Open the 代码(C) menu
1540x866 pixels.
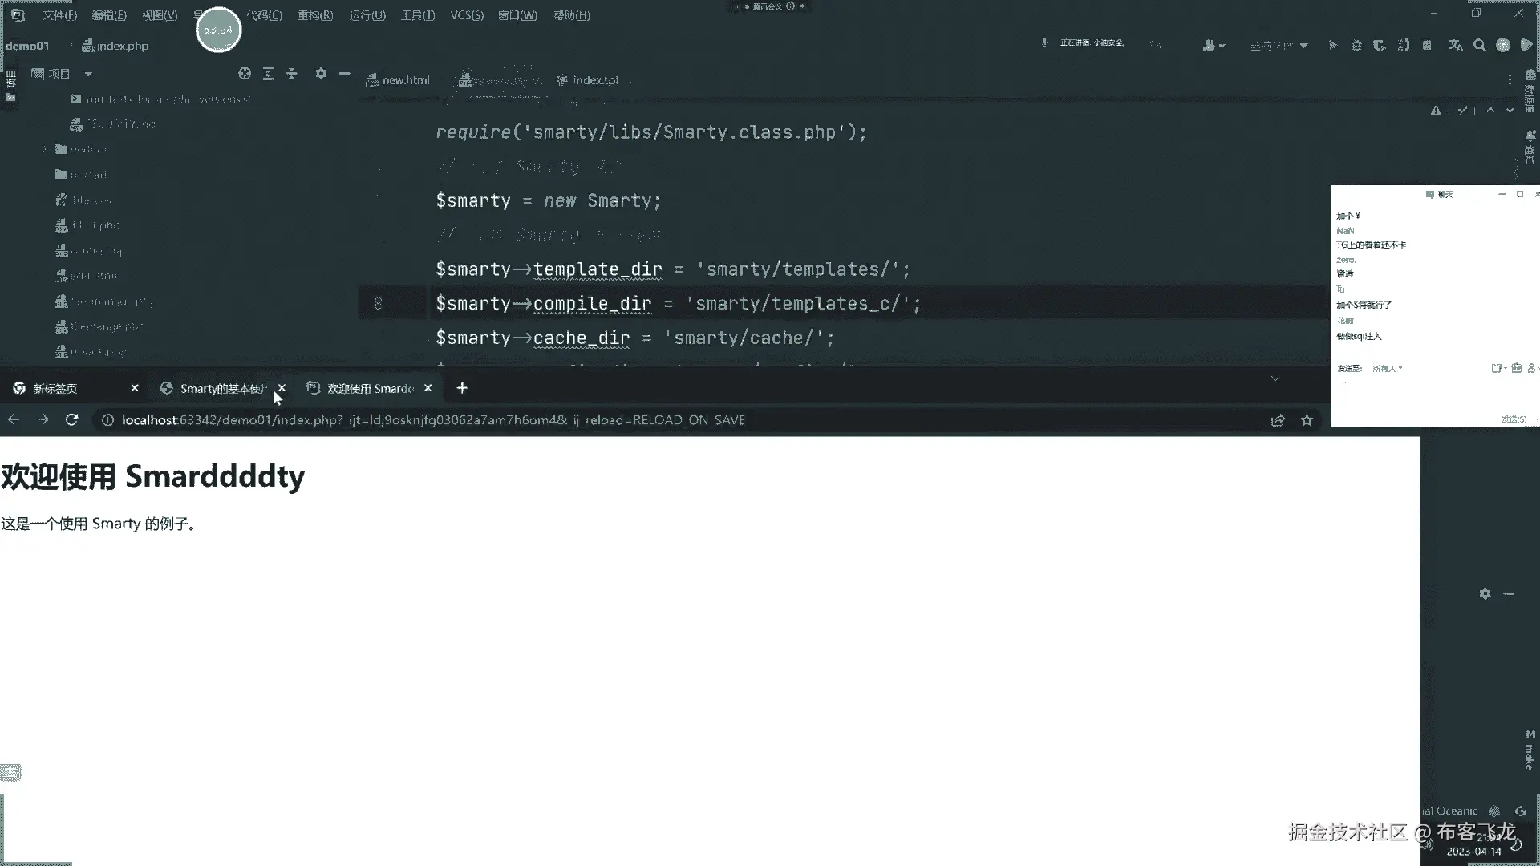tap(264, 15)
